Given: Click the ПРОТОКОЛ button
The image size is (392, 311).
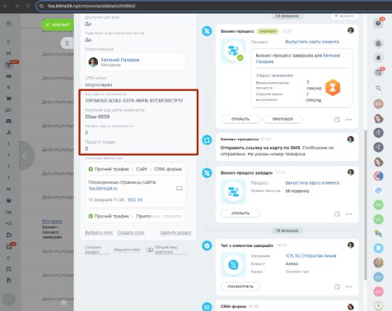Looking at the screenshot, I should [282, 119].
